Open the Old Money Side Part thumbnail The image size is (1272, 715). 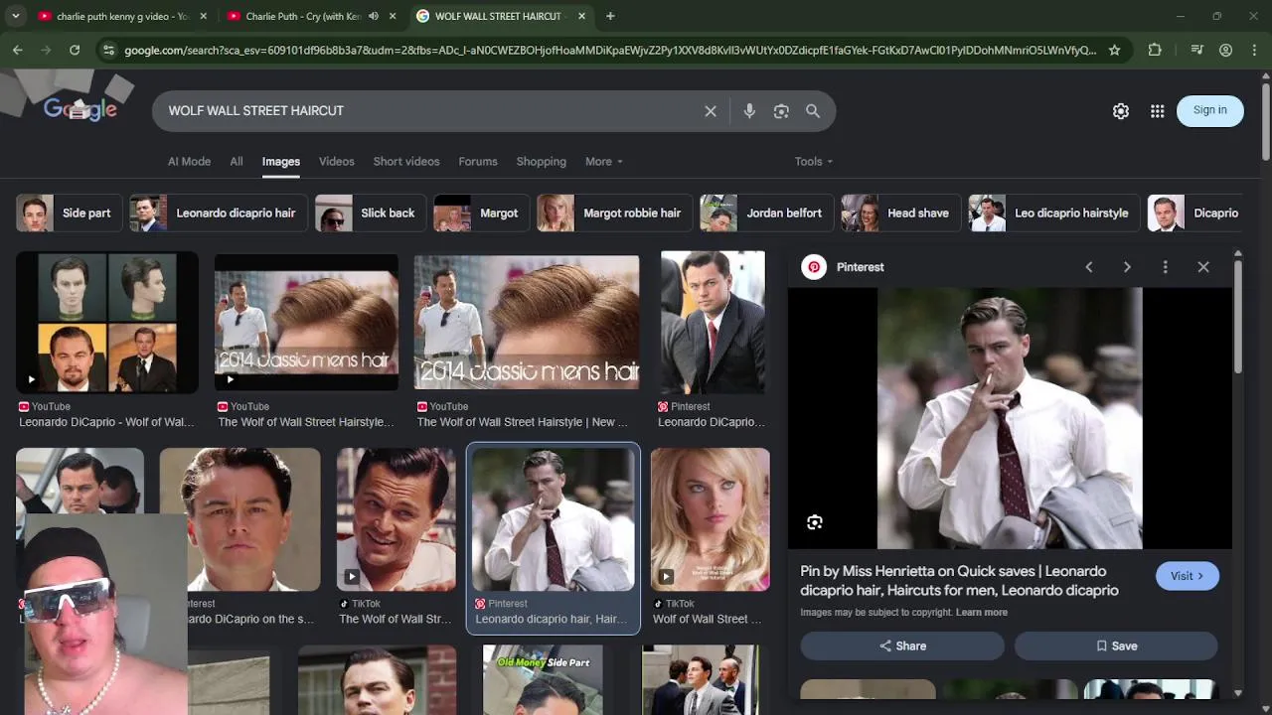pyautogui.click(x=543, y=680)
